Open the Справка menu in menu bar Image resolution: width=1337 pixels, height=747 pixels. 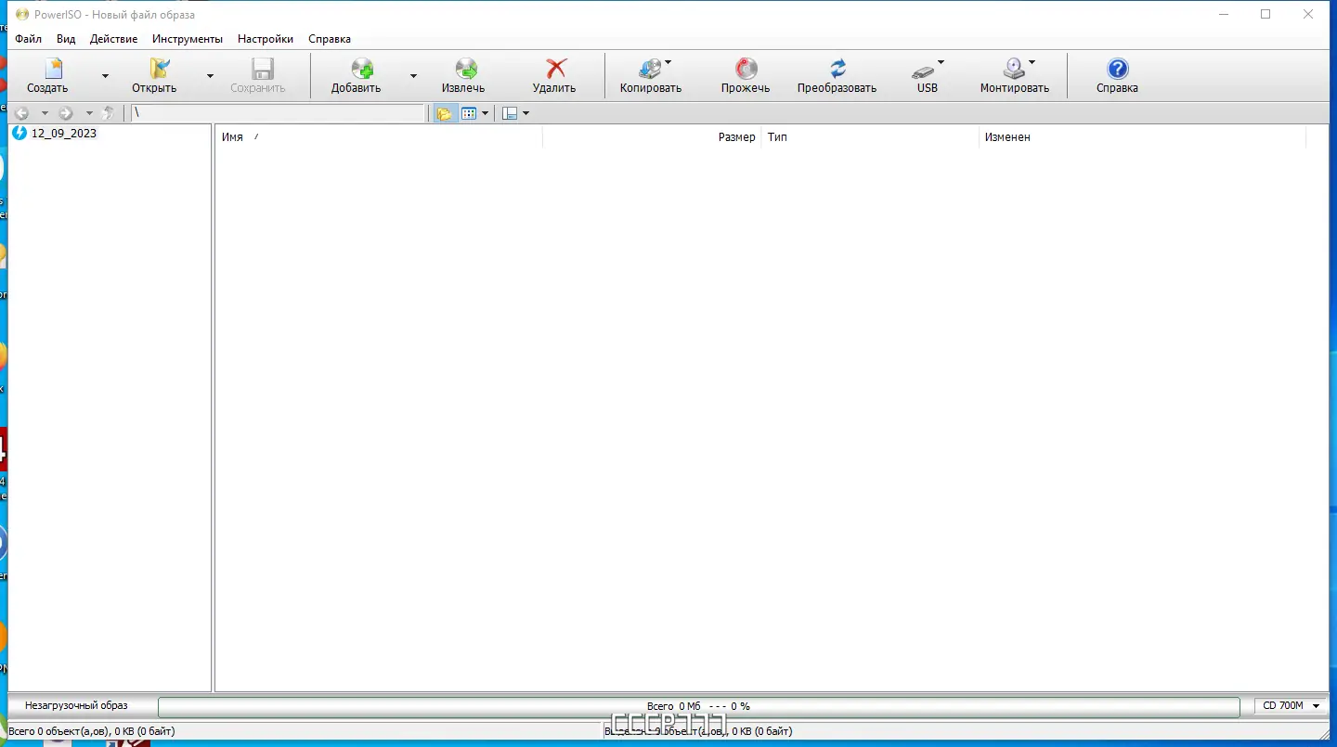click(x=330, y=39)
